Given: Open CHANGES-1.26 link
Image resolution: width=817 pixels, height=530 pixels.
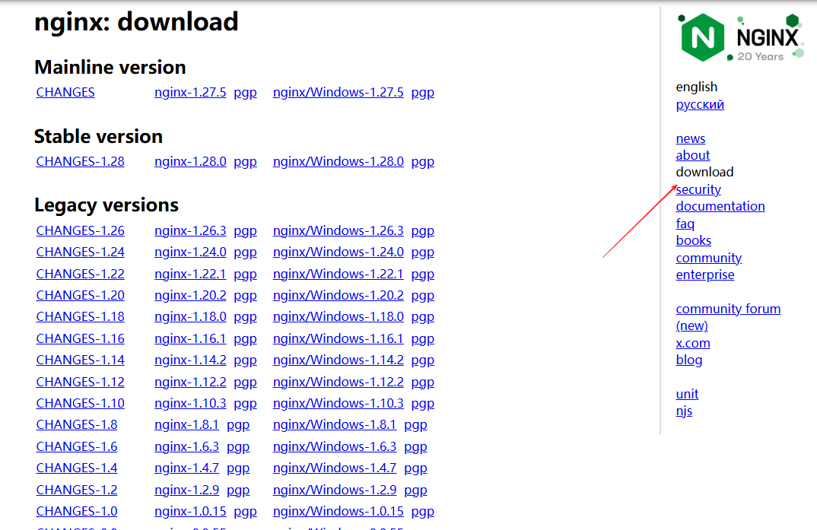Looking at the screenshot, I should (80, 230).
